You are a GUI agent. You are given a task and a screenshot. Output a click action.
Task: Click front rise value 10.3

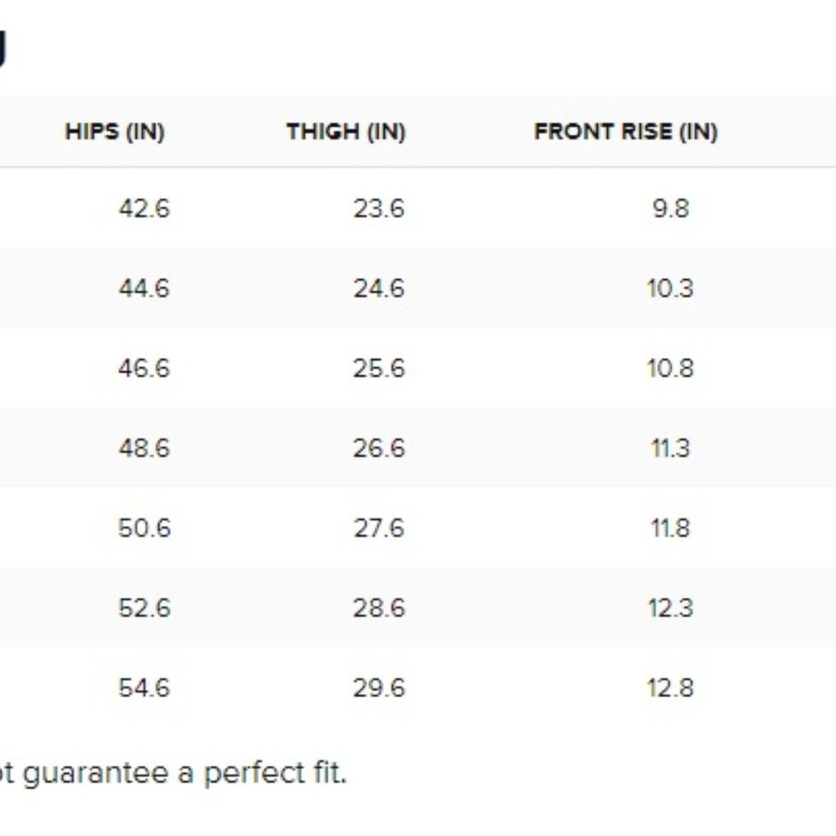[x=670, y=288]
